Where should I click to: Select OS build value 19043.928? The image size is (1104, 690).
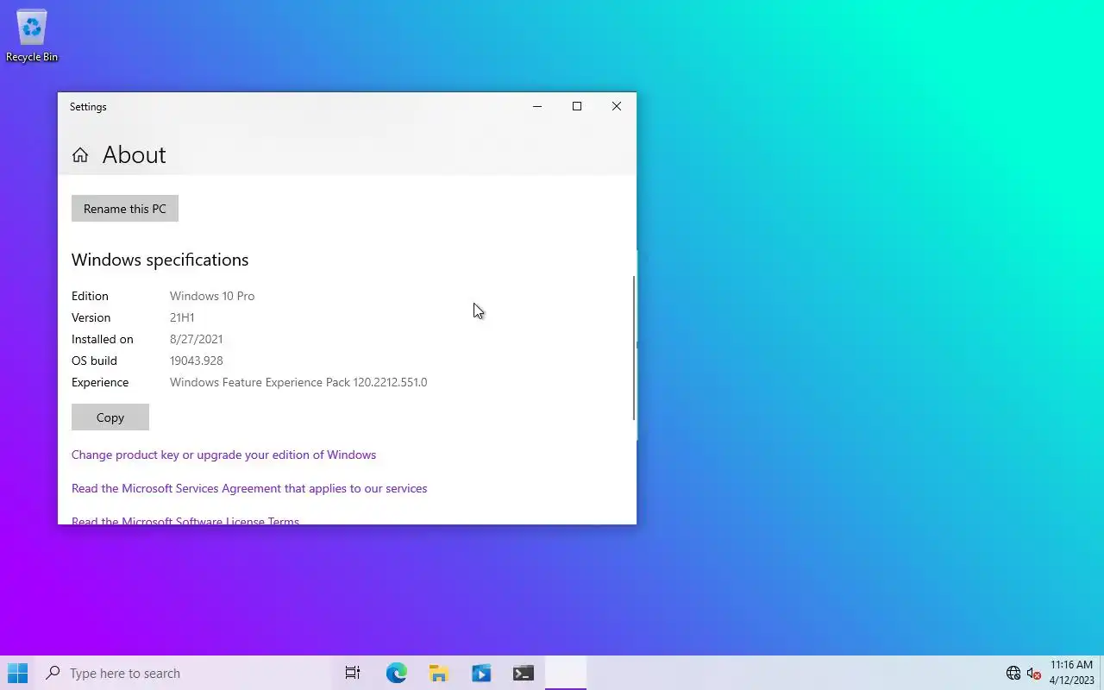pos(196,361)
